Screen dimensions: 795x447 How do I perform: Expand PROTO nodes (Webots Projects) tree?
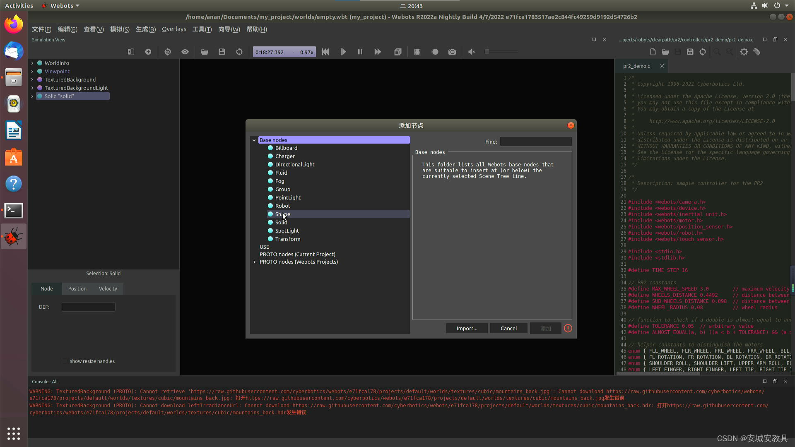[255, 262]
